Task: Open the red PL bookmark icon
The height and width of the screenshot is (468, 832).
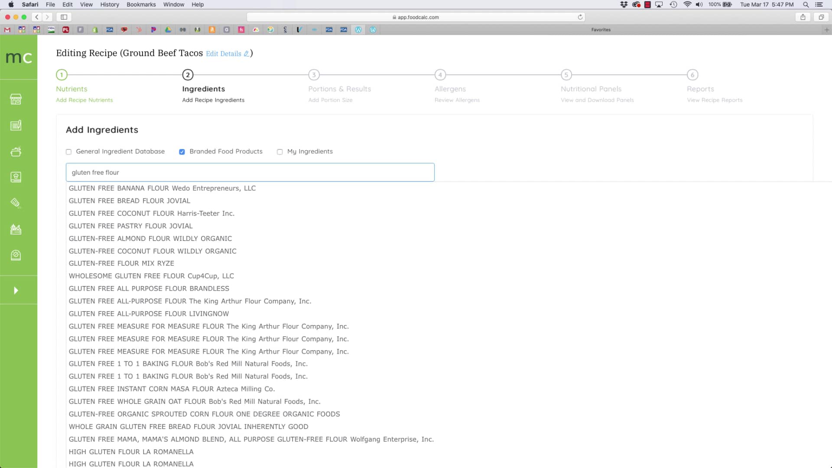Action: pyautogui.click(x=66, y=30)
